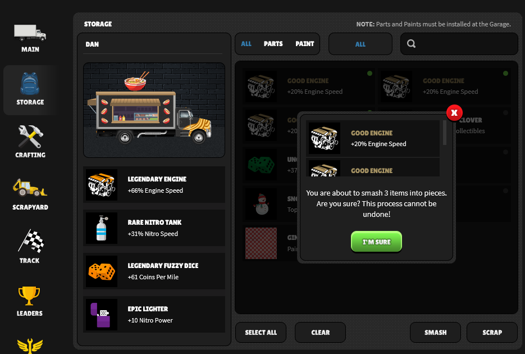
Task: Open the Main truck icon
Action: pyautogui.click(x=30, y=33)
